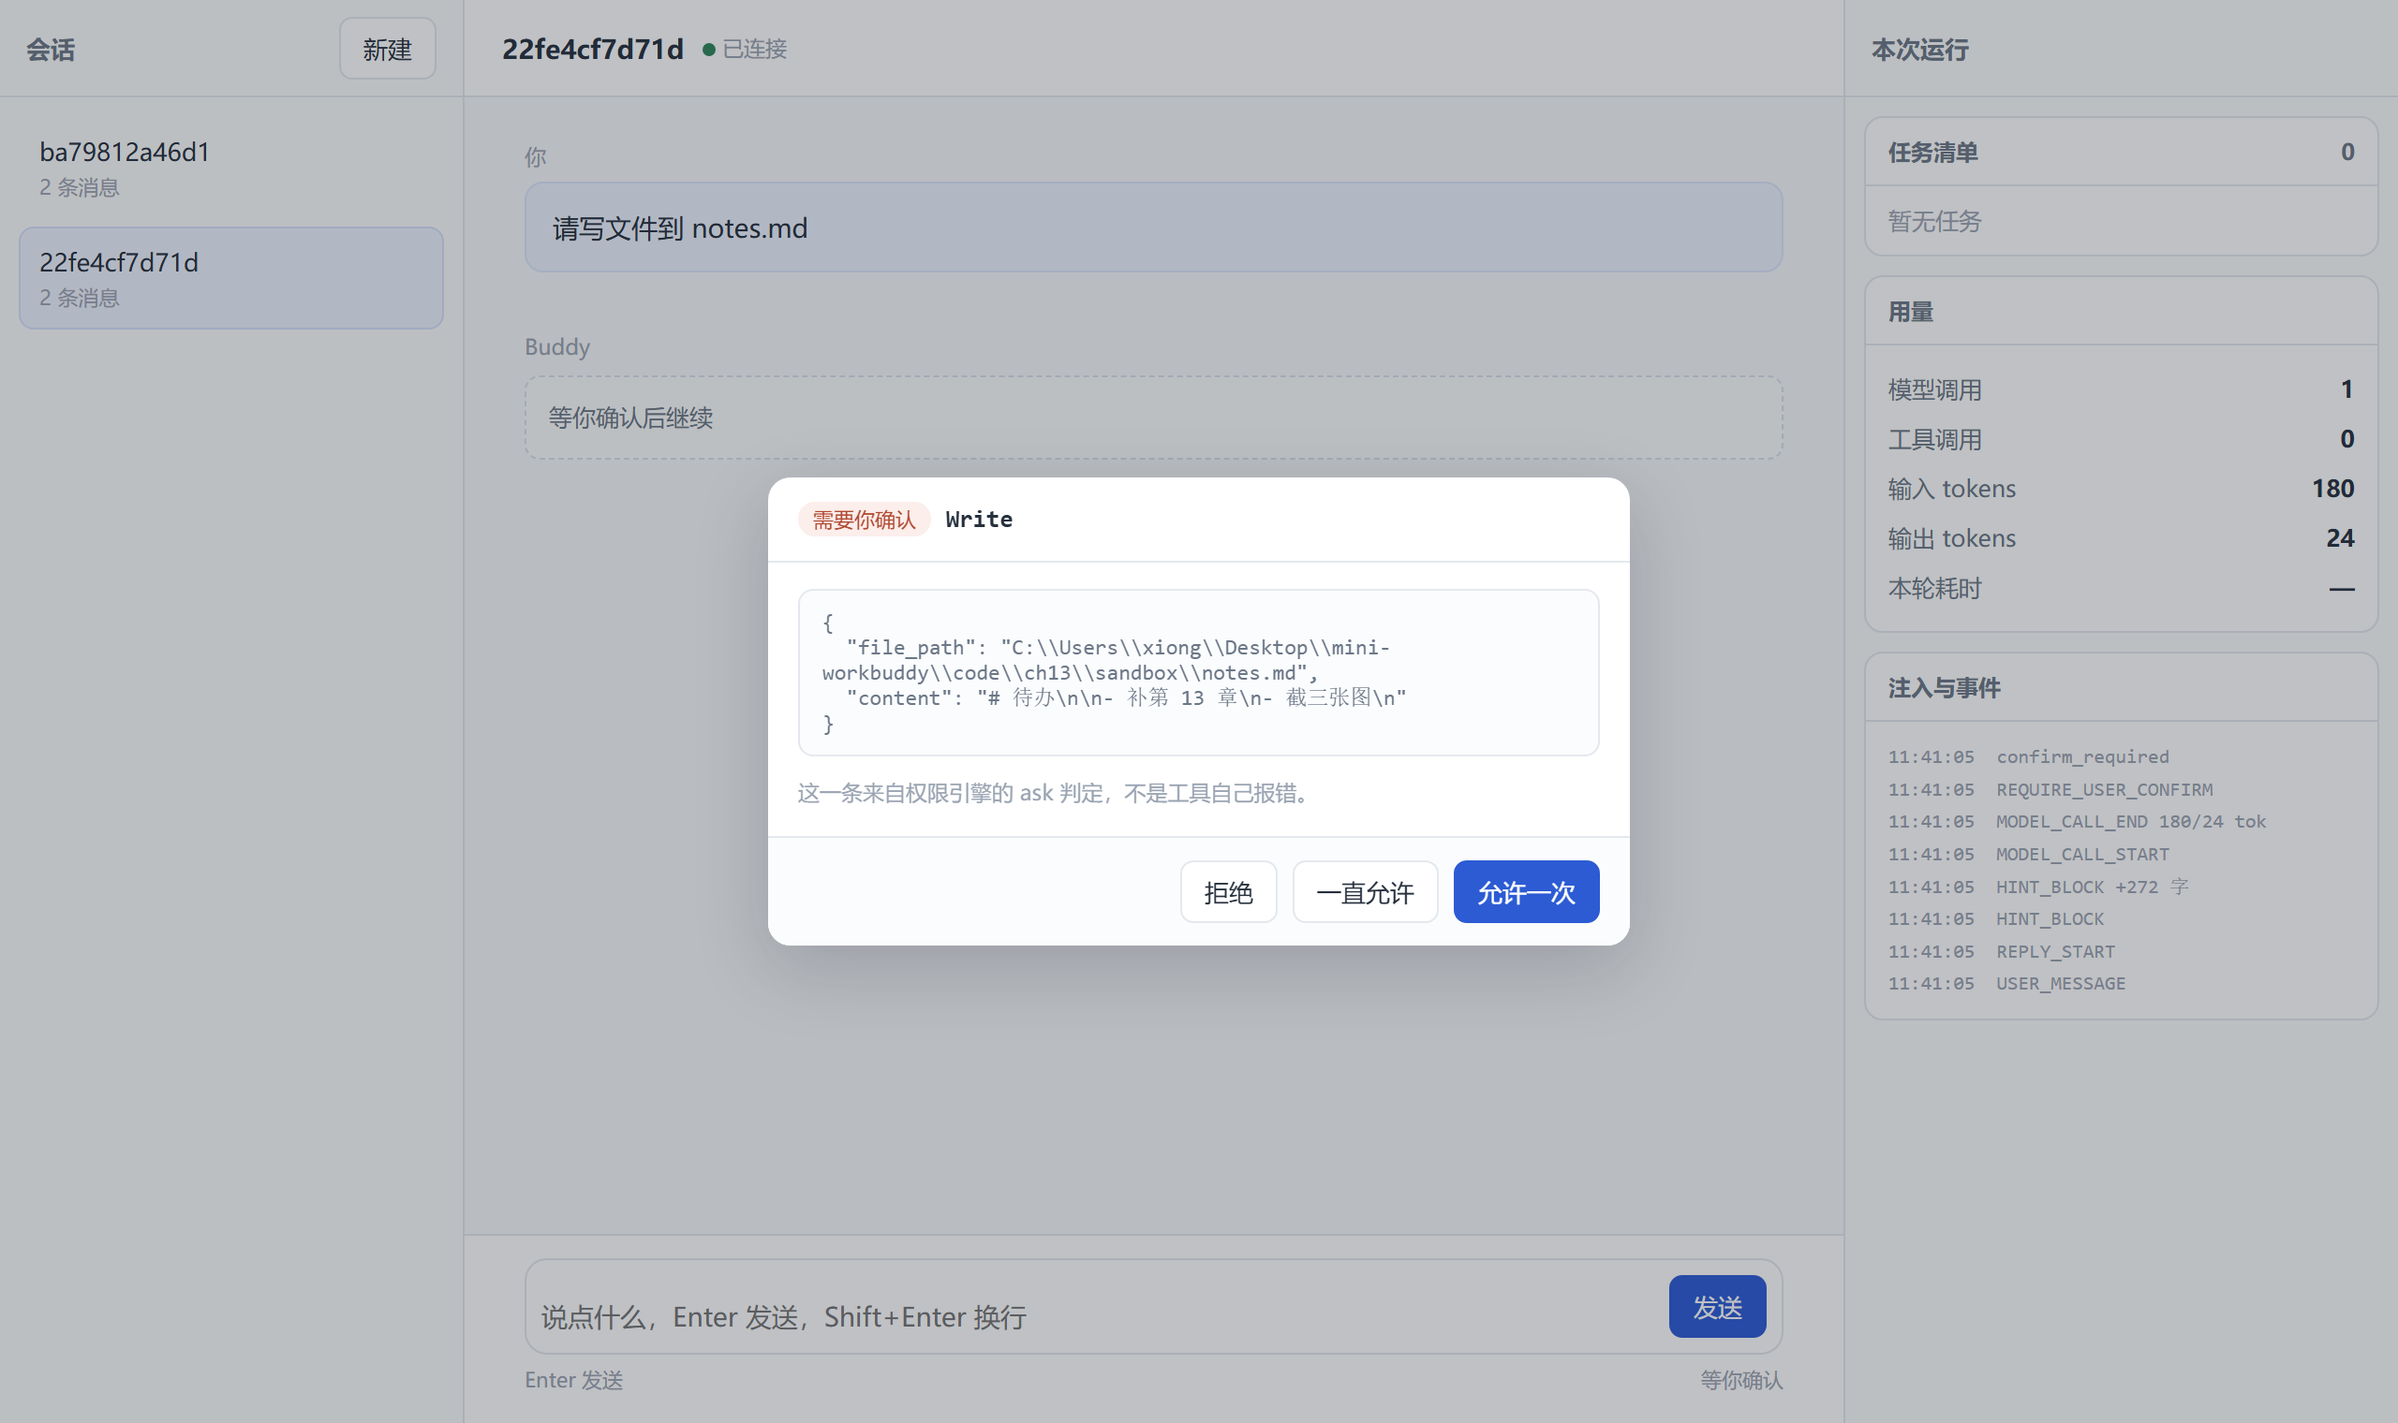Click the 本次运行 heading
Screen dimensions: 2398x1423
[x=1919, y=50]
